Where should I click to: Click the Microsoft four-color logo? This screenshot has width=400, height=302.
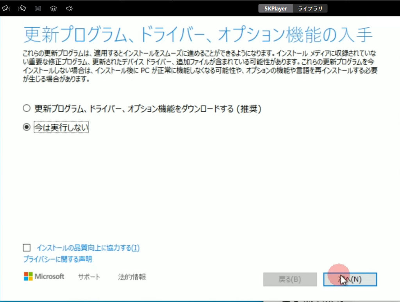coord(28,277)
